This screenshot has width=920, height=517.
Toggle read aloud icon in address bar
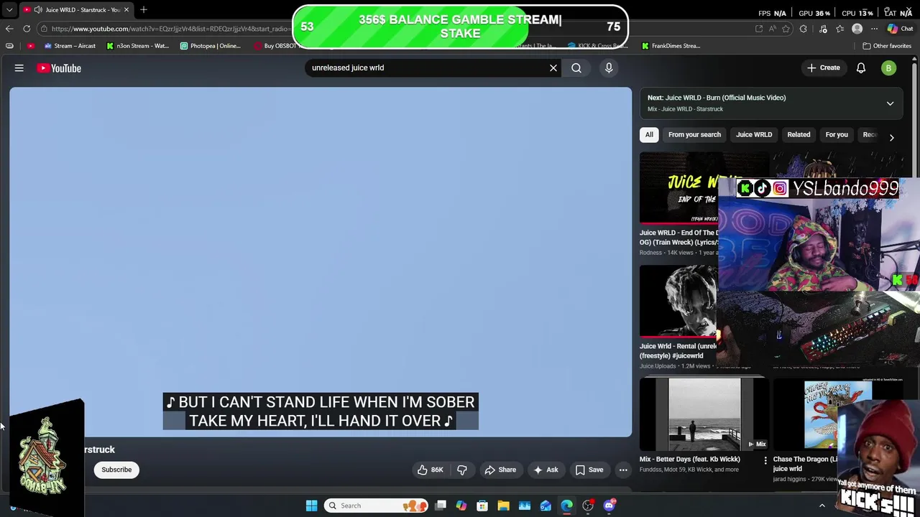pos(773,29)
